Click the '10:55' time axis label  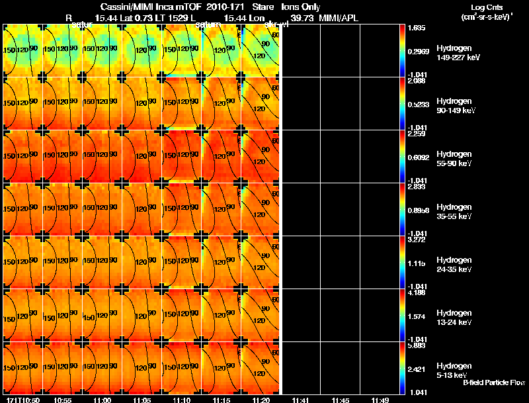[x=62, y=400]
